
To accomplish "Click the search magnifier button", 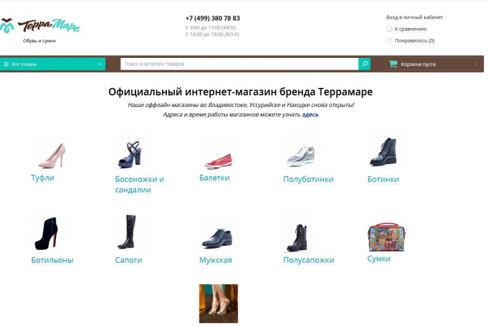I will click(x=364, y=64).
